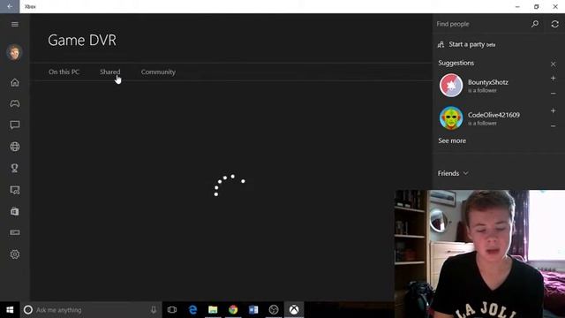This screenshot has width=565, height=318.
Task: Start a party beta
Action: click(466, 44)
